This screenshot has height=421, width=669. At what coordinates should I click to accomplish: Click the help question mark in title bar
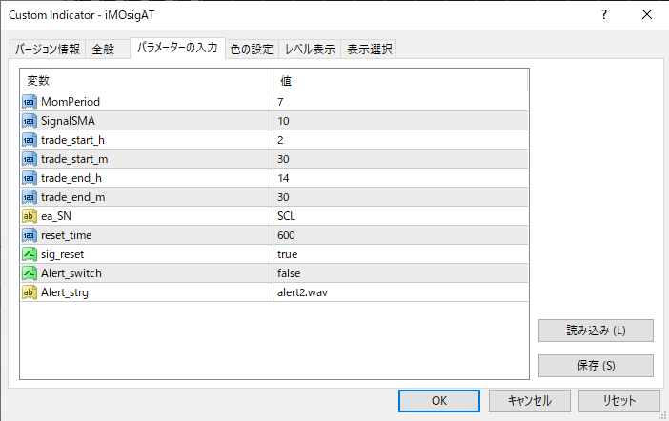click(x=604, y=15)
